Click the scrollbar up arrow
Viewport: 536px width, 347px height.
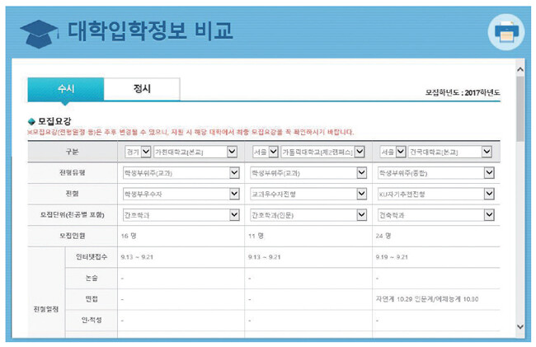tap(520, 71)
